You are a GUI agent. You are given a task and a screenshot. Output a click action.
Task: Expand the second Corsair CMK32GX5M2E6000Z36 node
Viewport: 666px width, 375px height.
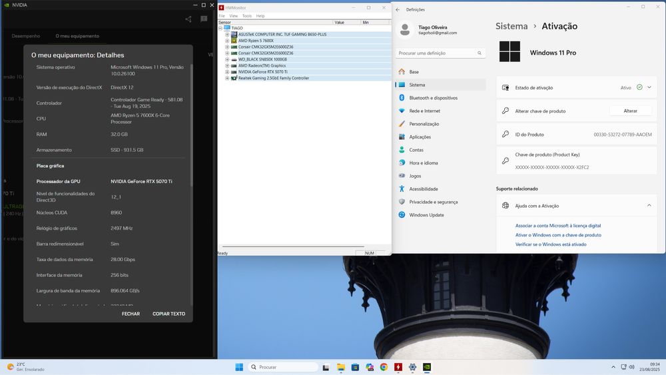[x=227, y=53]
